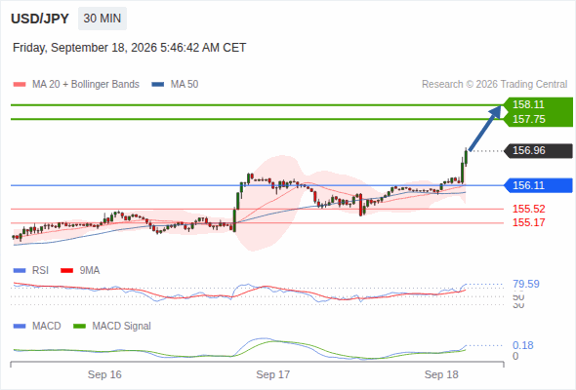
Task: Click the 156.96 current price tag
Action: 539,151
